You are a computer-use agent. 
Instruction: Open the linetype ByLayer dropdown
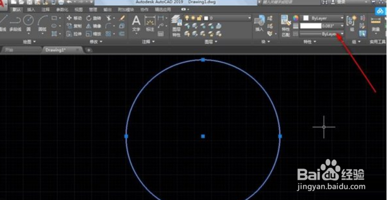(342, 34)
